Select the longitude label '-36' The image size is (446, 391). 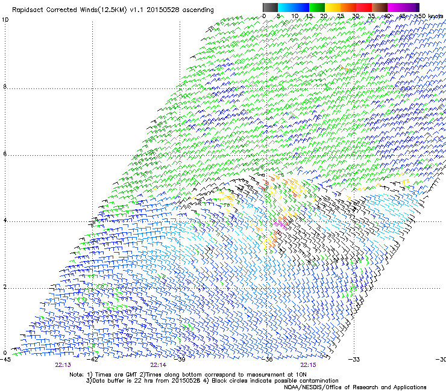point(267,360)
